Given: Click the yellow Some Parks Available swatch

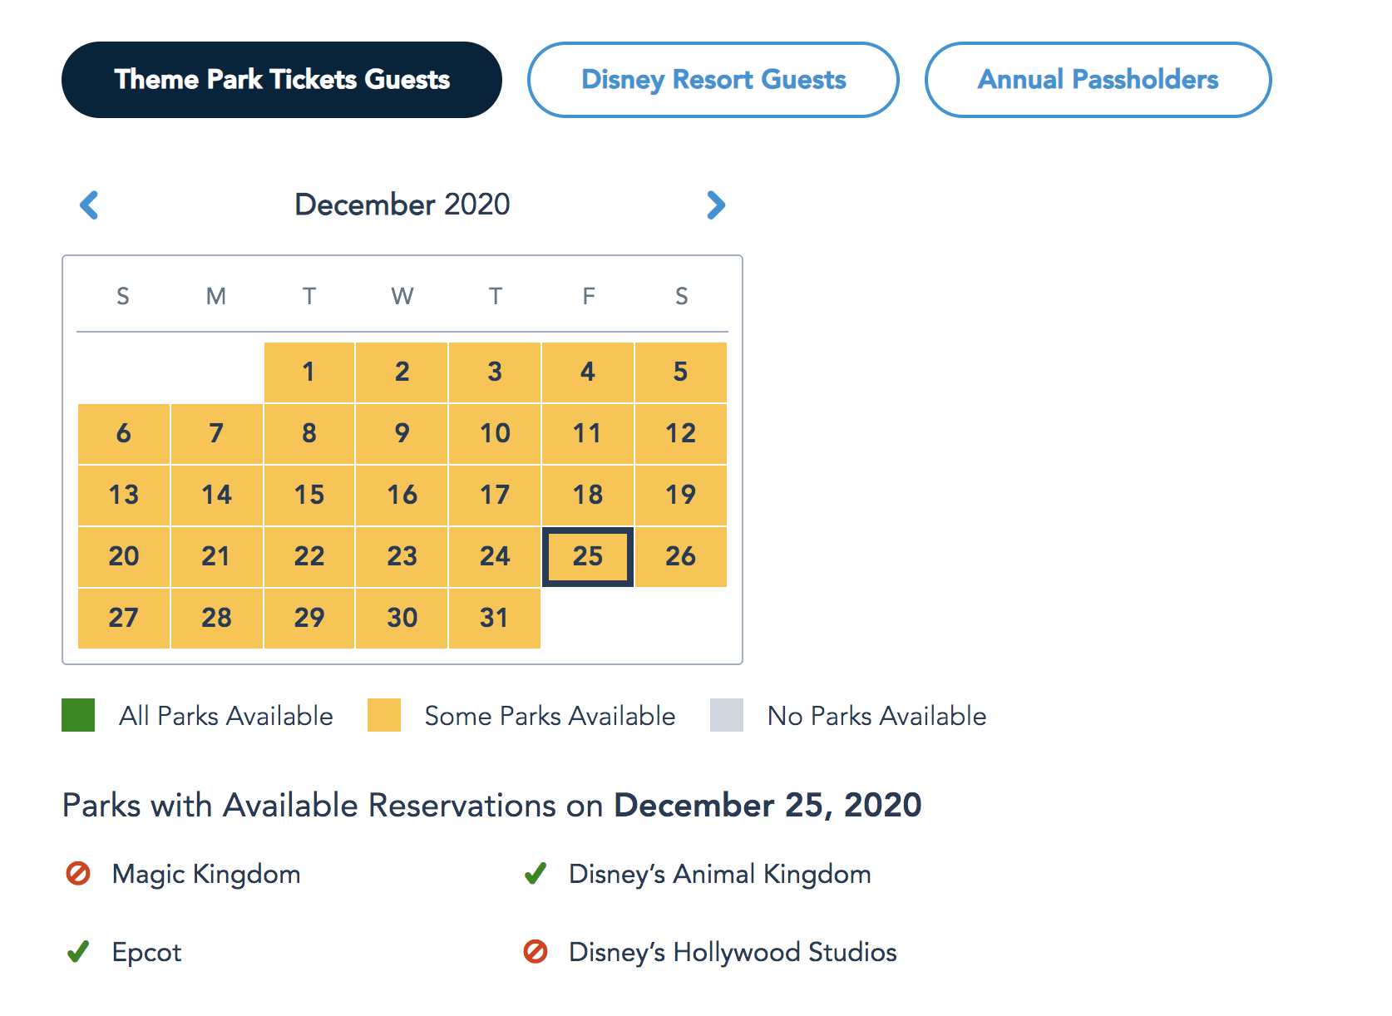Looking at the screenshot, I should pyautogui.click(x=384, y=716).
